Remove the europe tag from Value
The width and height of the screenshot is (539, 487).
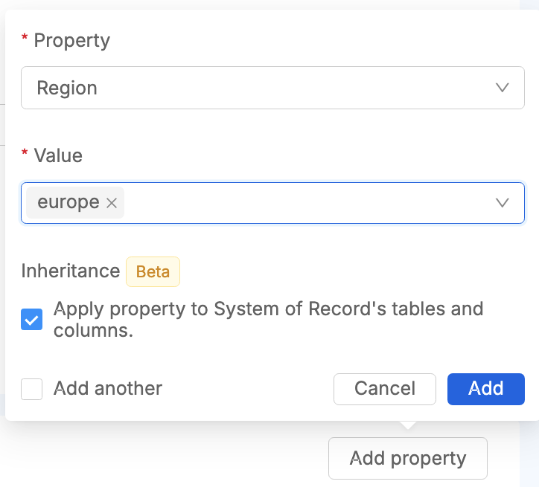pos(112,203)
